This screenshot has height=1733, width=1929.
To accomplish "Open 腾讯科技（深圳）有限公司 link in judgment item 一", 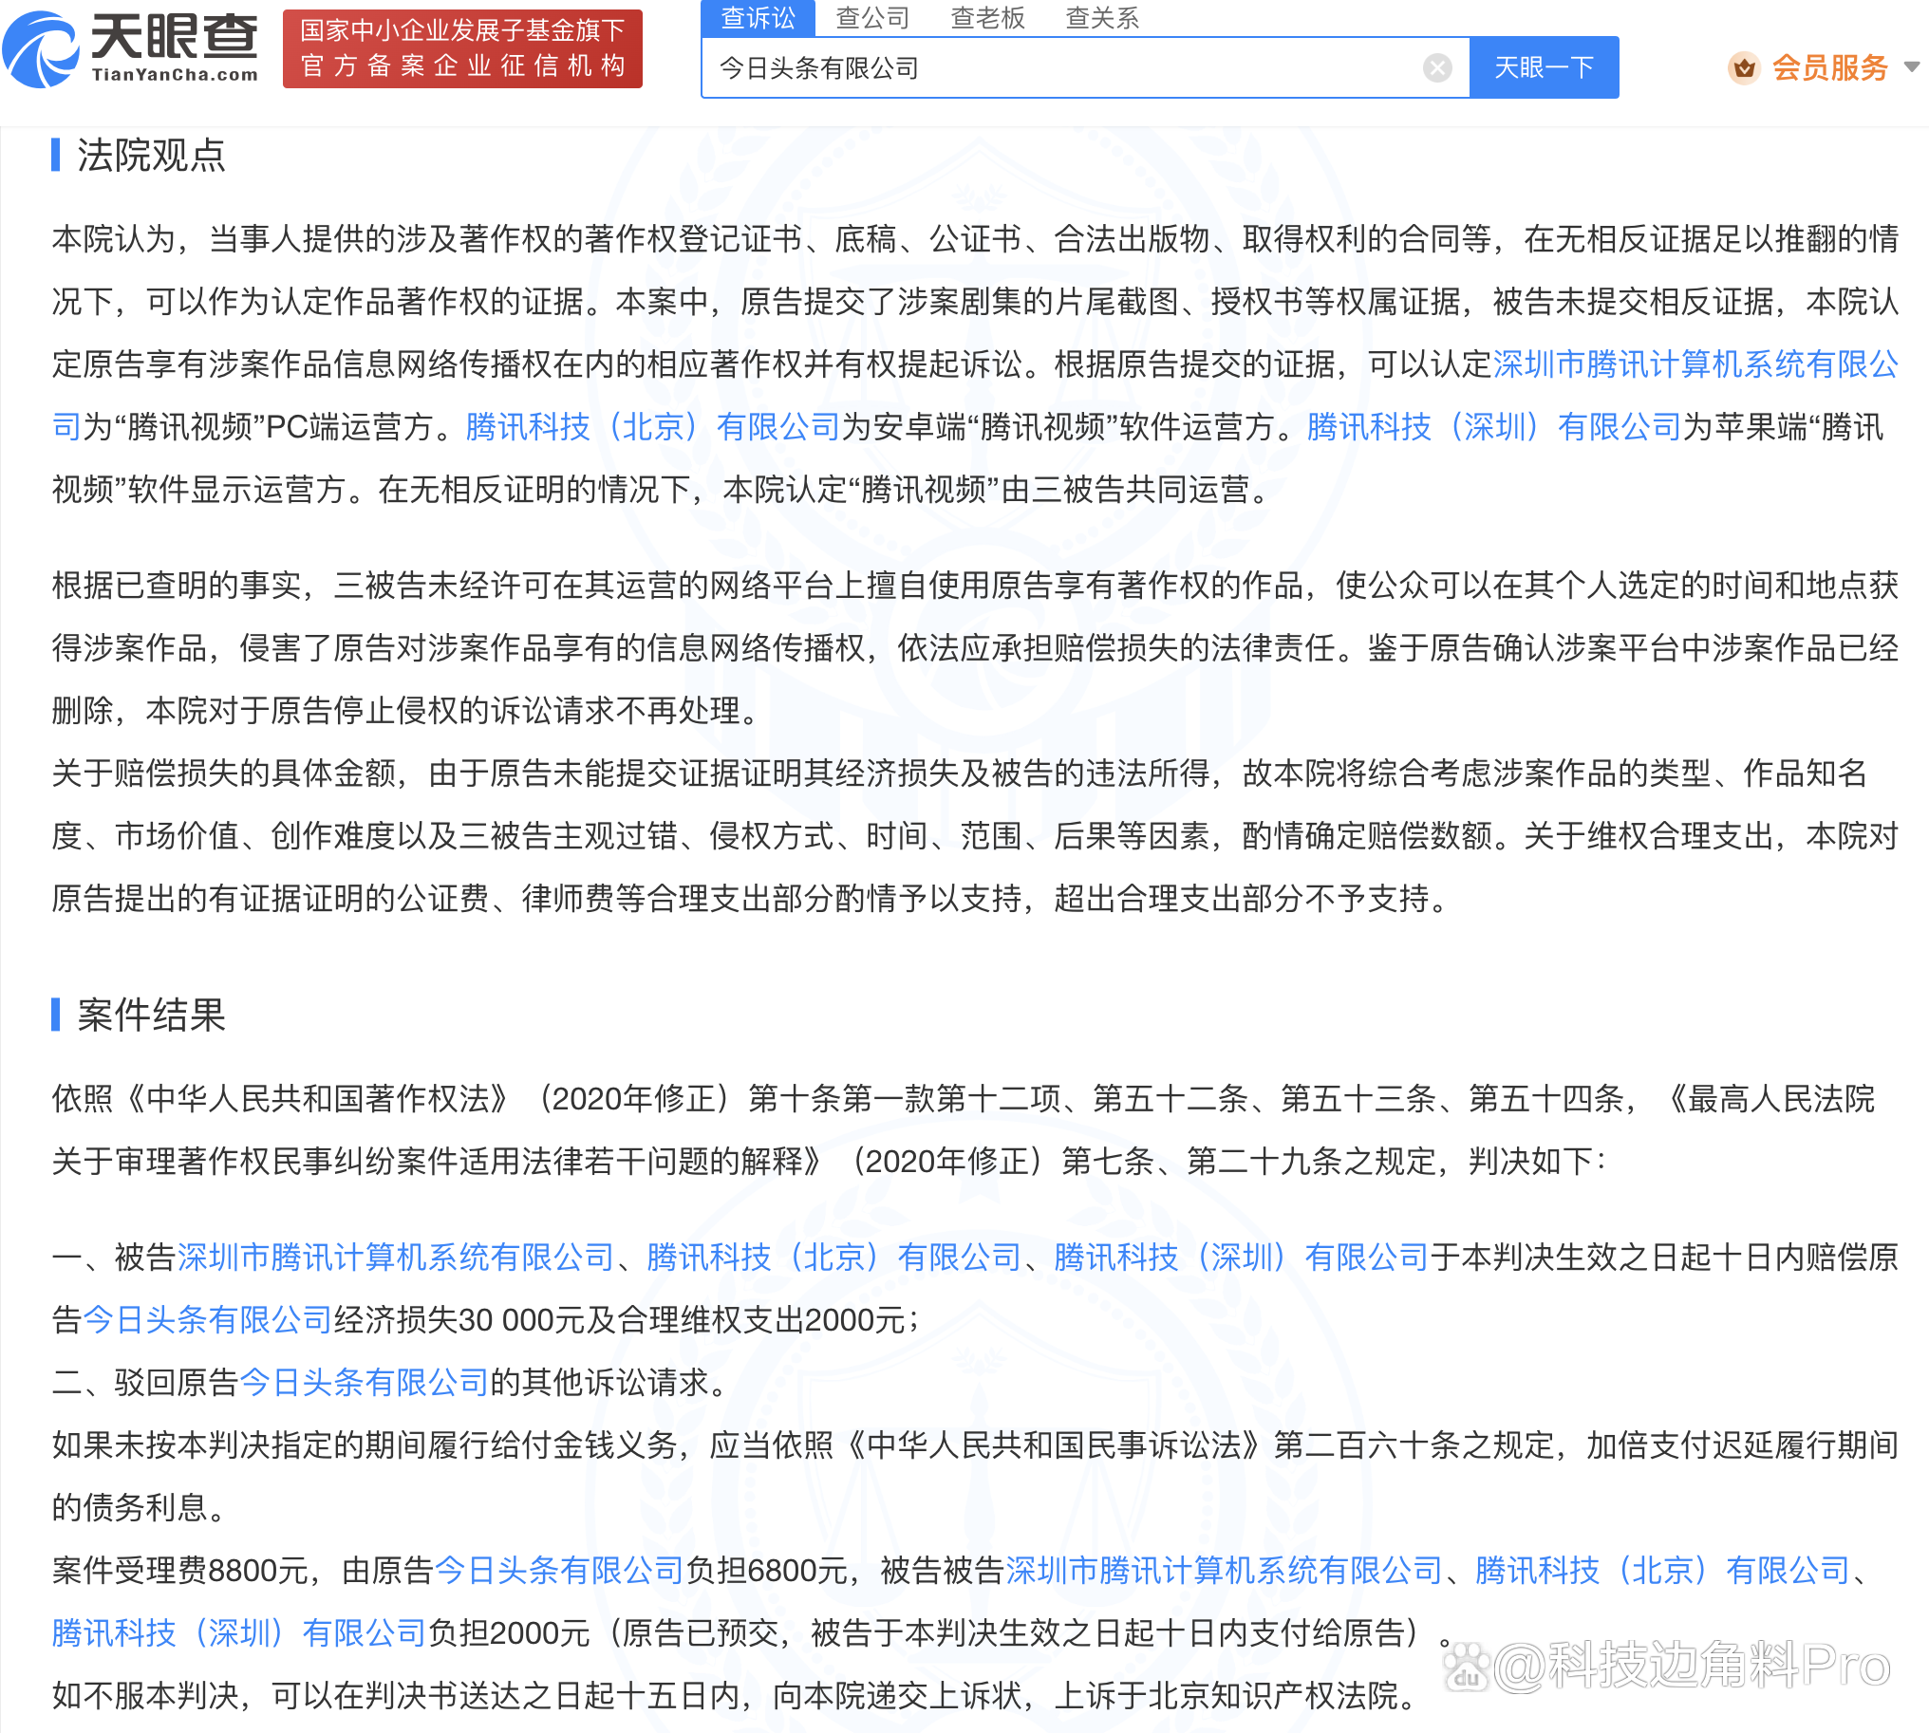I will pyautogui.click(x=1242, y=1257).
